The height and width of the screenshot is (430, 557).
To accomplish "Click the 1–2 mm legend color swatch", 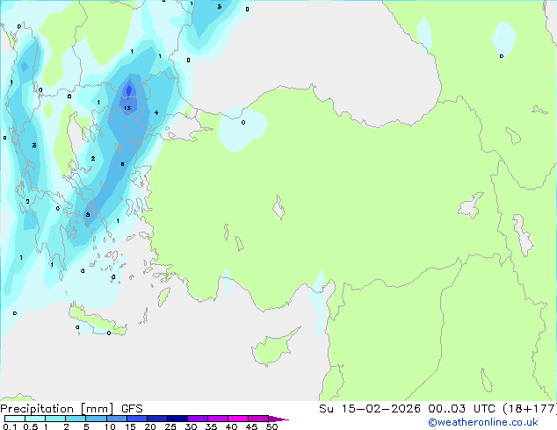I will [55, 419].
